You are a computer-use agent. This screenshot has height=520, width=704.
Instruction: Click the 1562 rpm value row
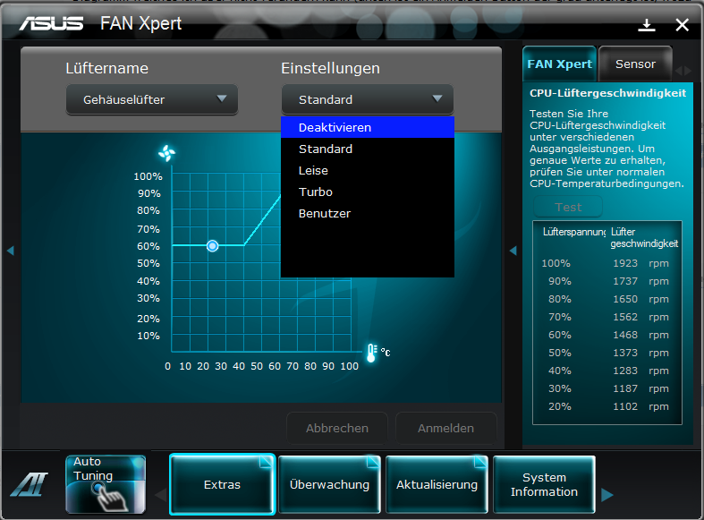click(x=606, y=317)
